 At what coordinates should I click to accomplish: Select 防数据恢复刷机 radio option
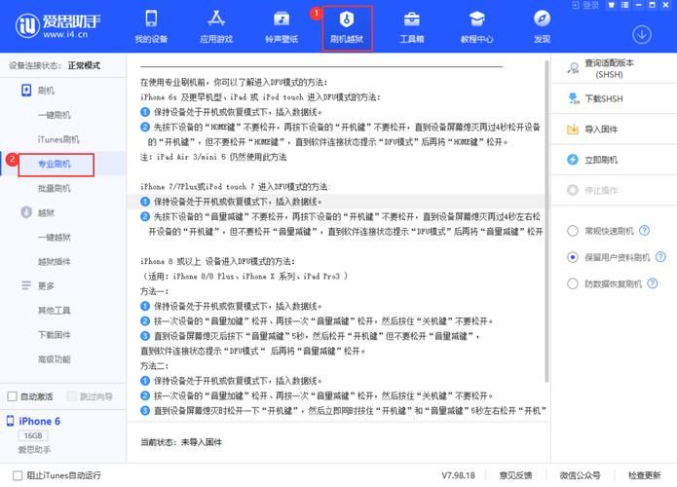(573, 283)
